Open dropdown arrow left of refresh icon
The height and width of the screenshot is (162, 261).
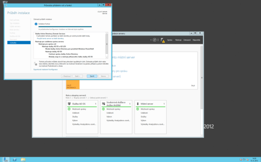(x=151, y=40)
